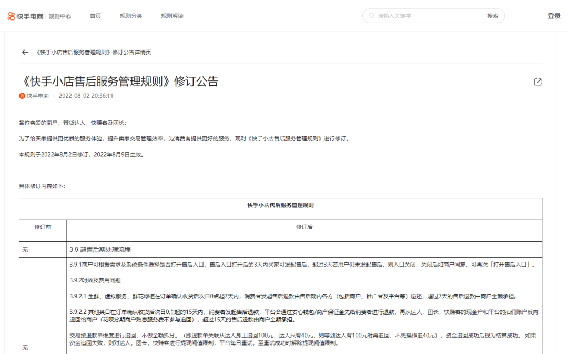Click the 2022-08-02 20:36:11 timestamp
Screen dimensions: 568x354
(x=86, y=96)
